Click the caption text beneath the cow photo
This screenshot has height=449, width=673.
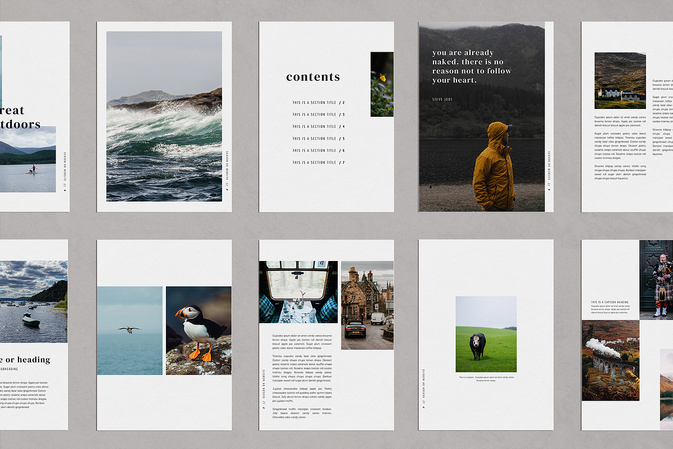tap(486, 379)
